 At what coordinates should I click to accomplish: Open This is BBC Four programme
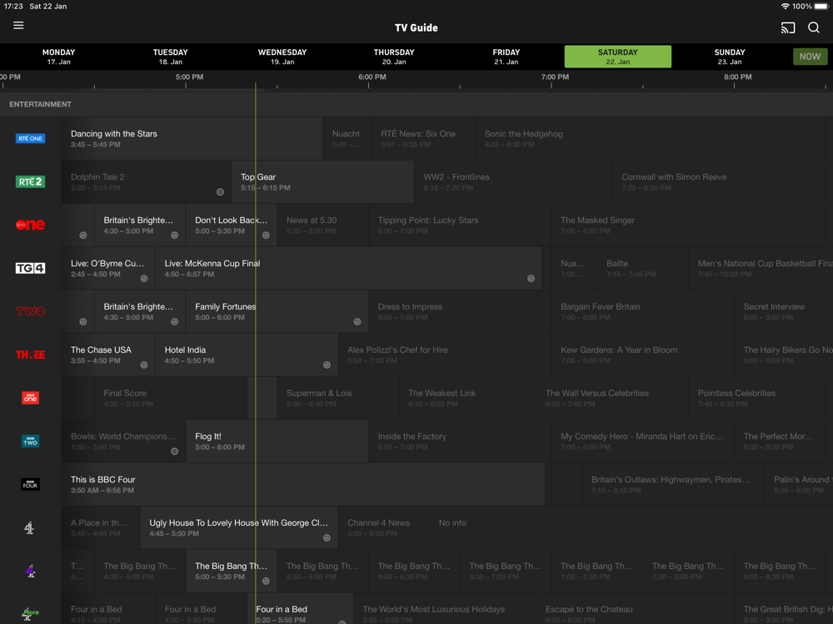[x=303, y=484]
